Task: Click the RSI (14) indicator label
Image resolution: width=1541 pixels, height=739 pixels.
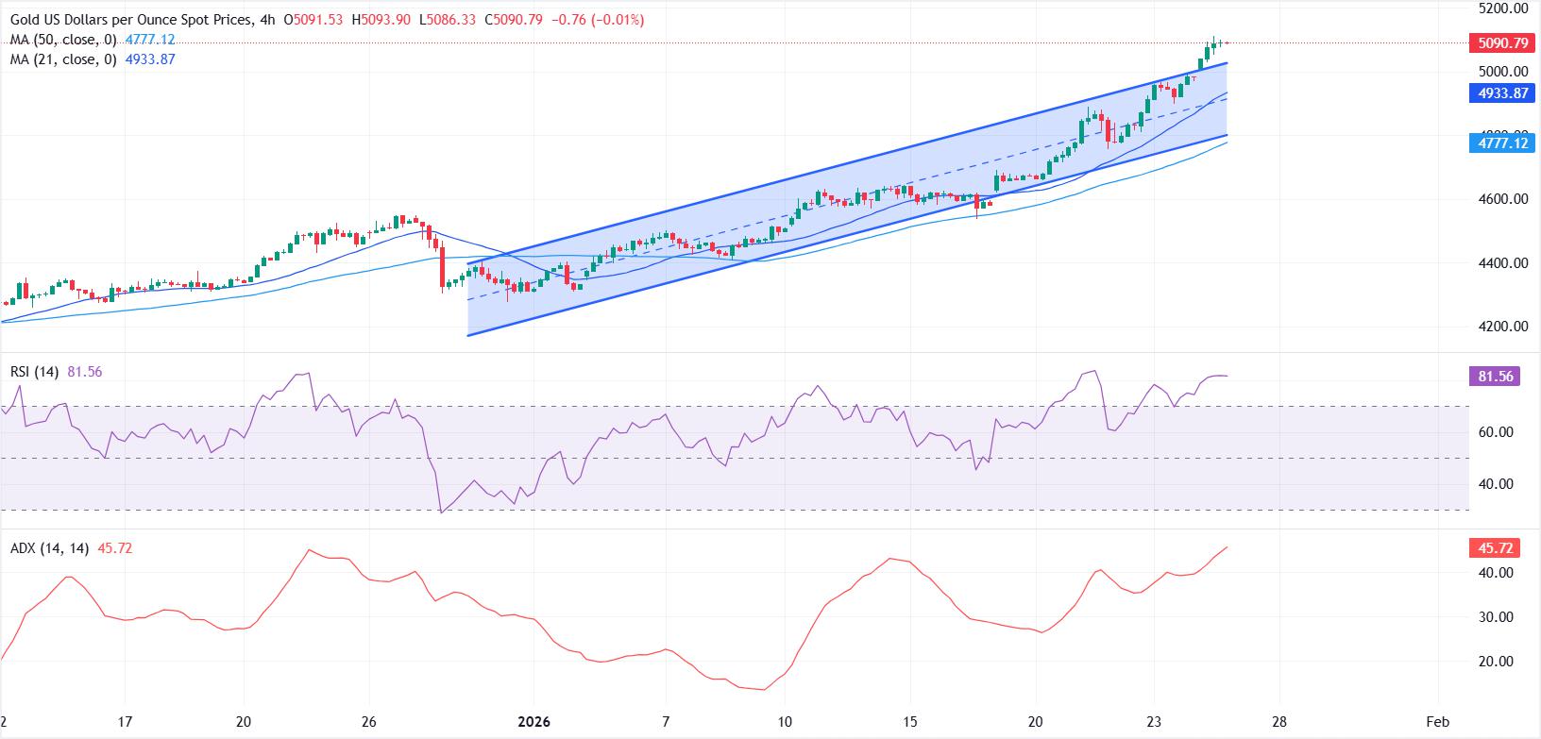Action: (34, 373)
